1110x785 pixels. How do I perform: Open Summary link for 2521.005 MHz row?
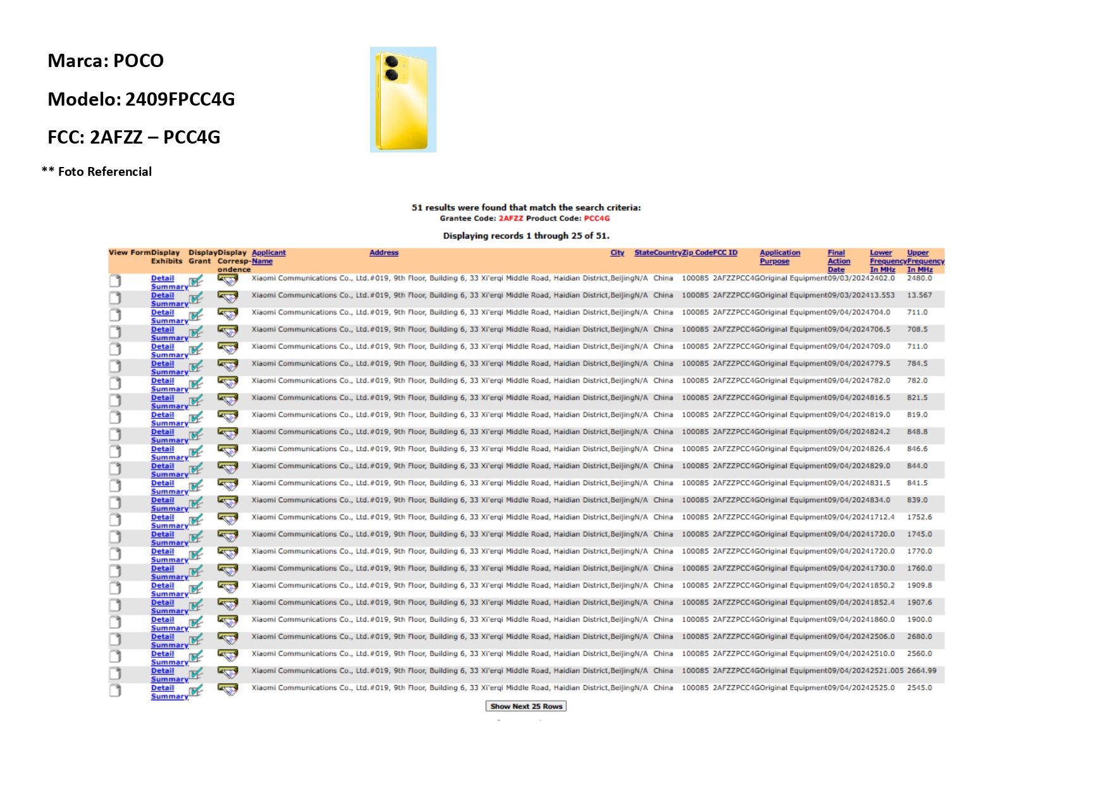pyautogui.click(x=170, y=680)
